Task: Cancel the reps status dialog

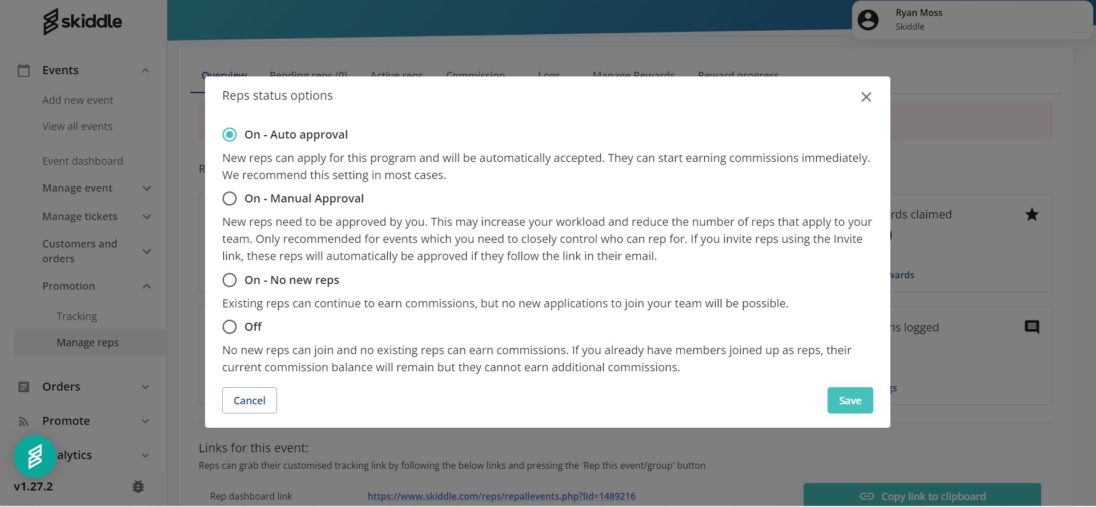Action: pos(249,400)
